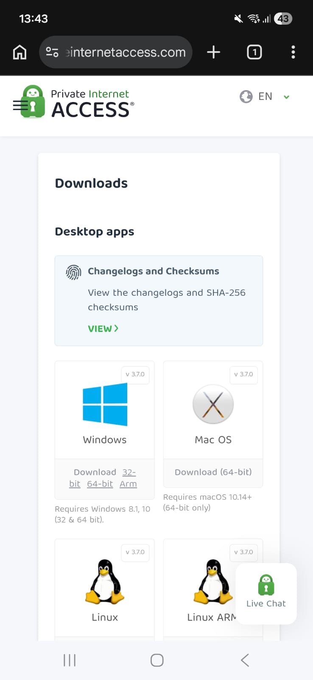Download the Windows 64-bit installer
313x680 pixels.
(100, 484)
